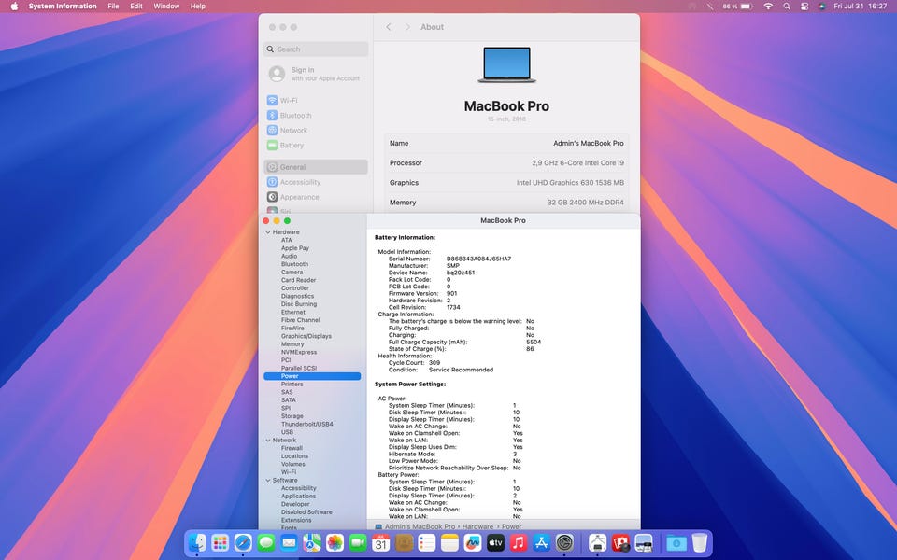The image size is (897, 560).
Task: Open the File menu
Action: 113,7
